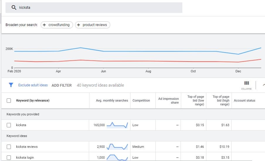The width and height of the screenshot is (265, 161).
Task: Click the $1.63 high bid value
Action: [225, 125]
